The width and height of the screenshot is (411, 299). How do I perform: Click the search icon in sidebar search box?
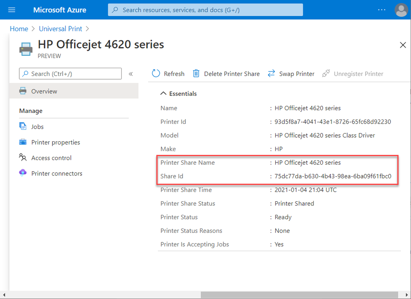[x=25, y=74]
